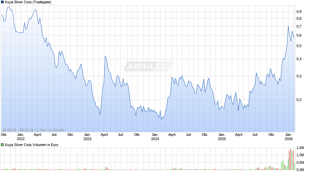Click the 'April' label following Jan. 2022
Viewport: 309px width, 173px height.
(x=37, y=135)
